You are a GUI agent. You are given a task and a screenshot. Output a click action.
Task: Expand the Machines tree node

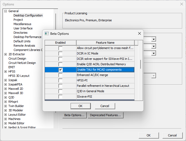click(x=5, y=119)
